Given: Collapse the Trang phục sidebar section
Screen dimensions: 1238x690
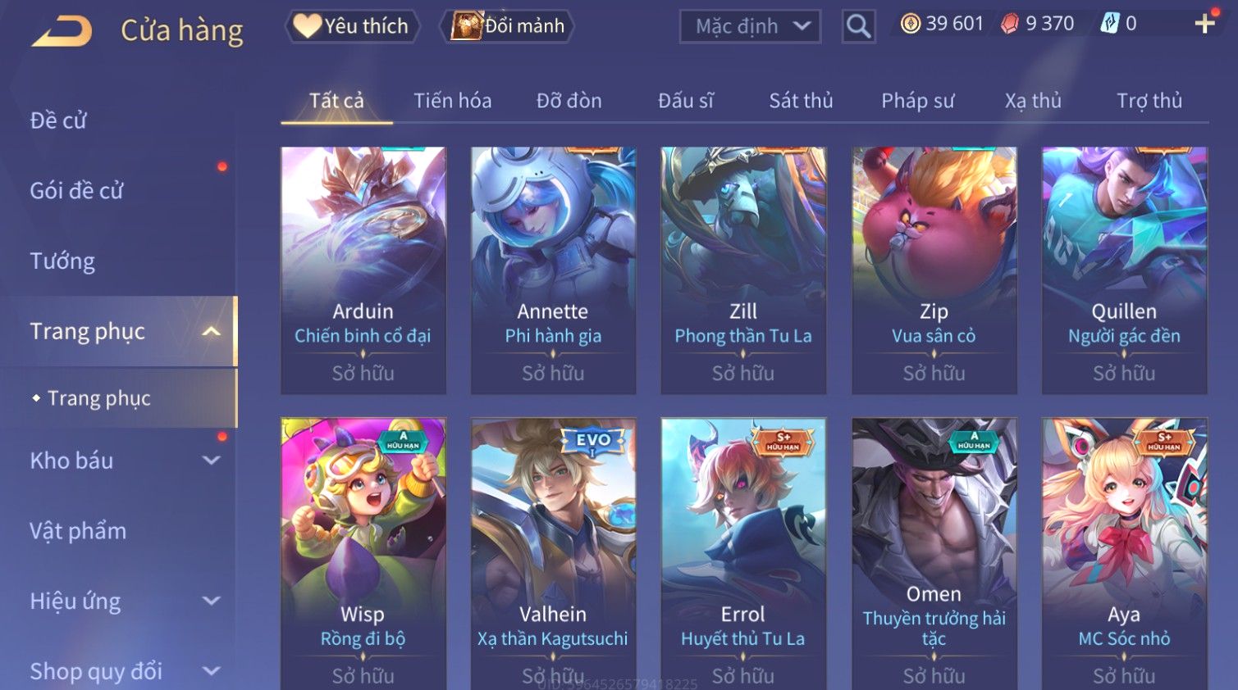Looking at the screenshot, I should pyautogui.click(x=212, y=331).
